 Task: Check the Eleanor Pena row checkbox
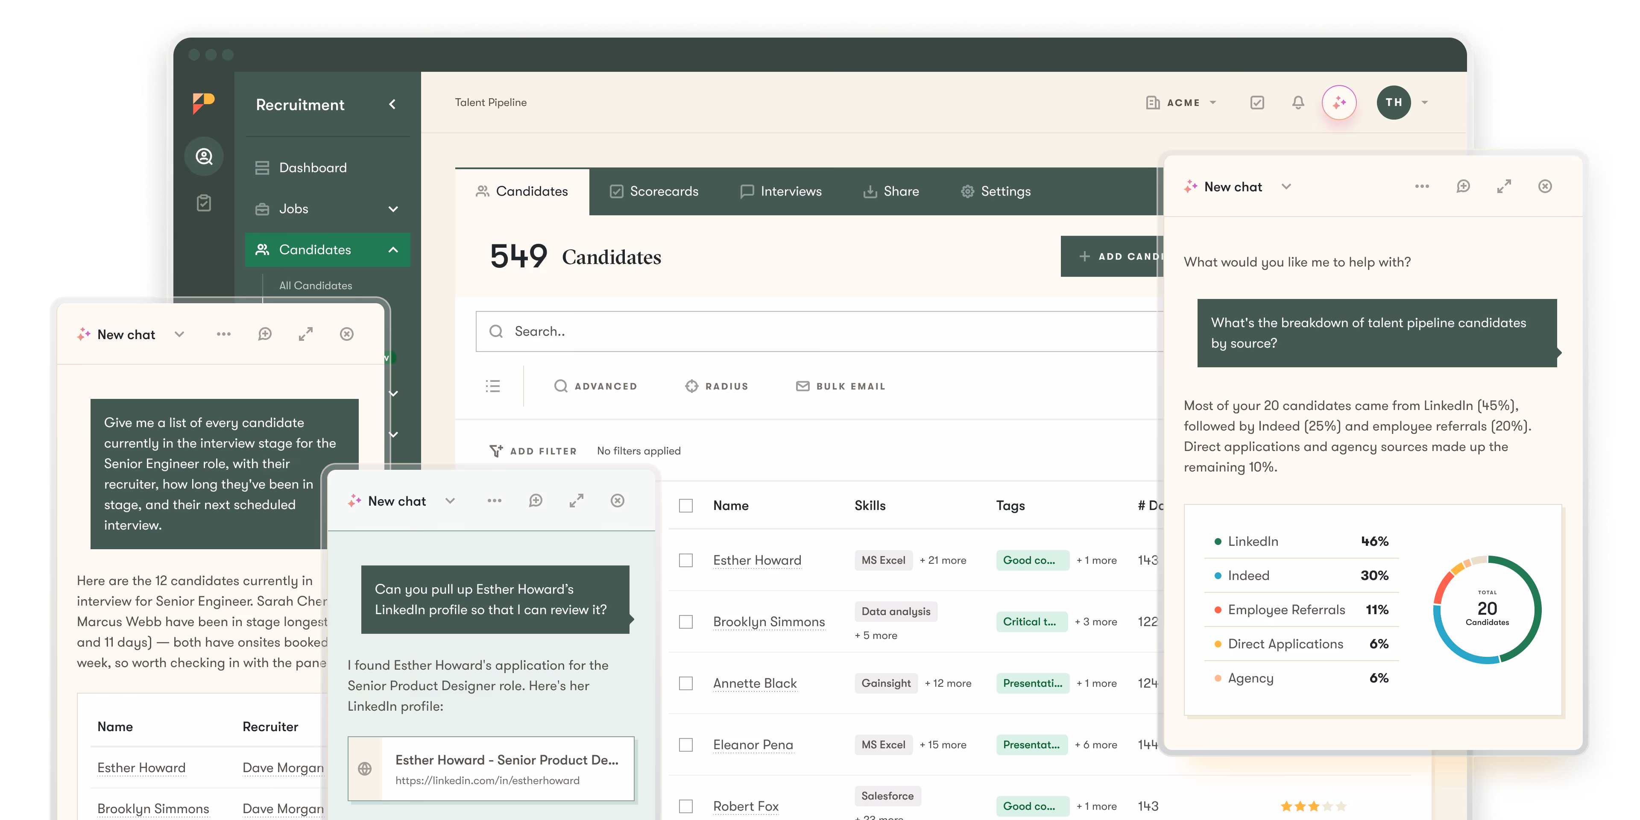[x=685, y=745]
